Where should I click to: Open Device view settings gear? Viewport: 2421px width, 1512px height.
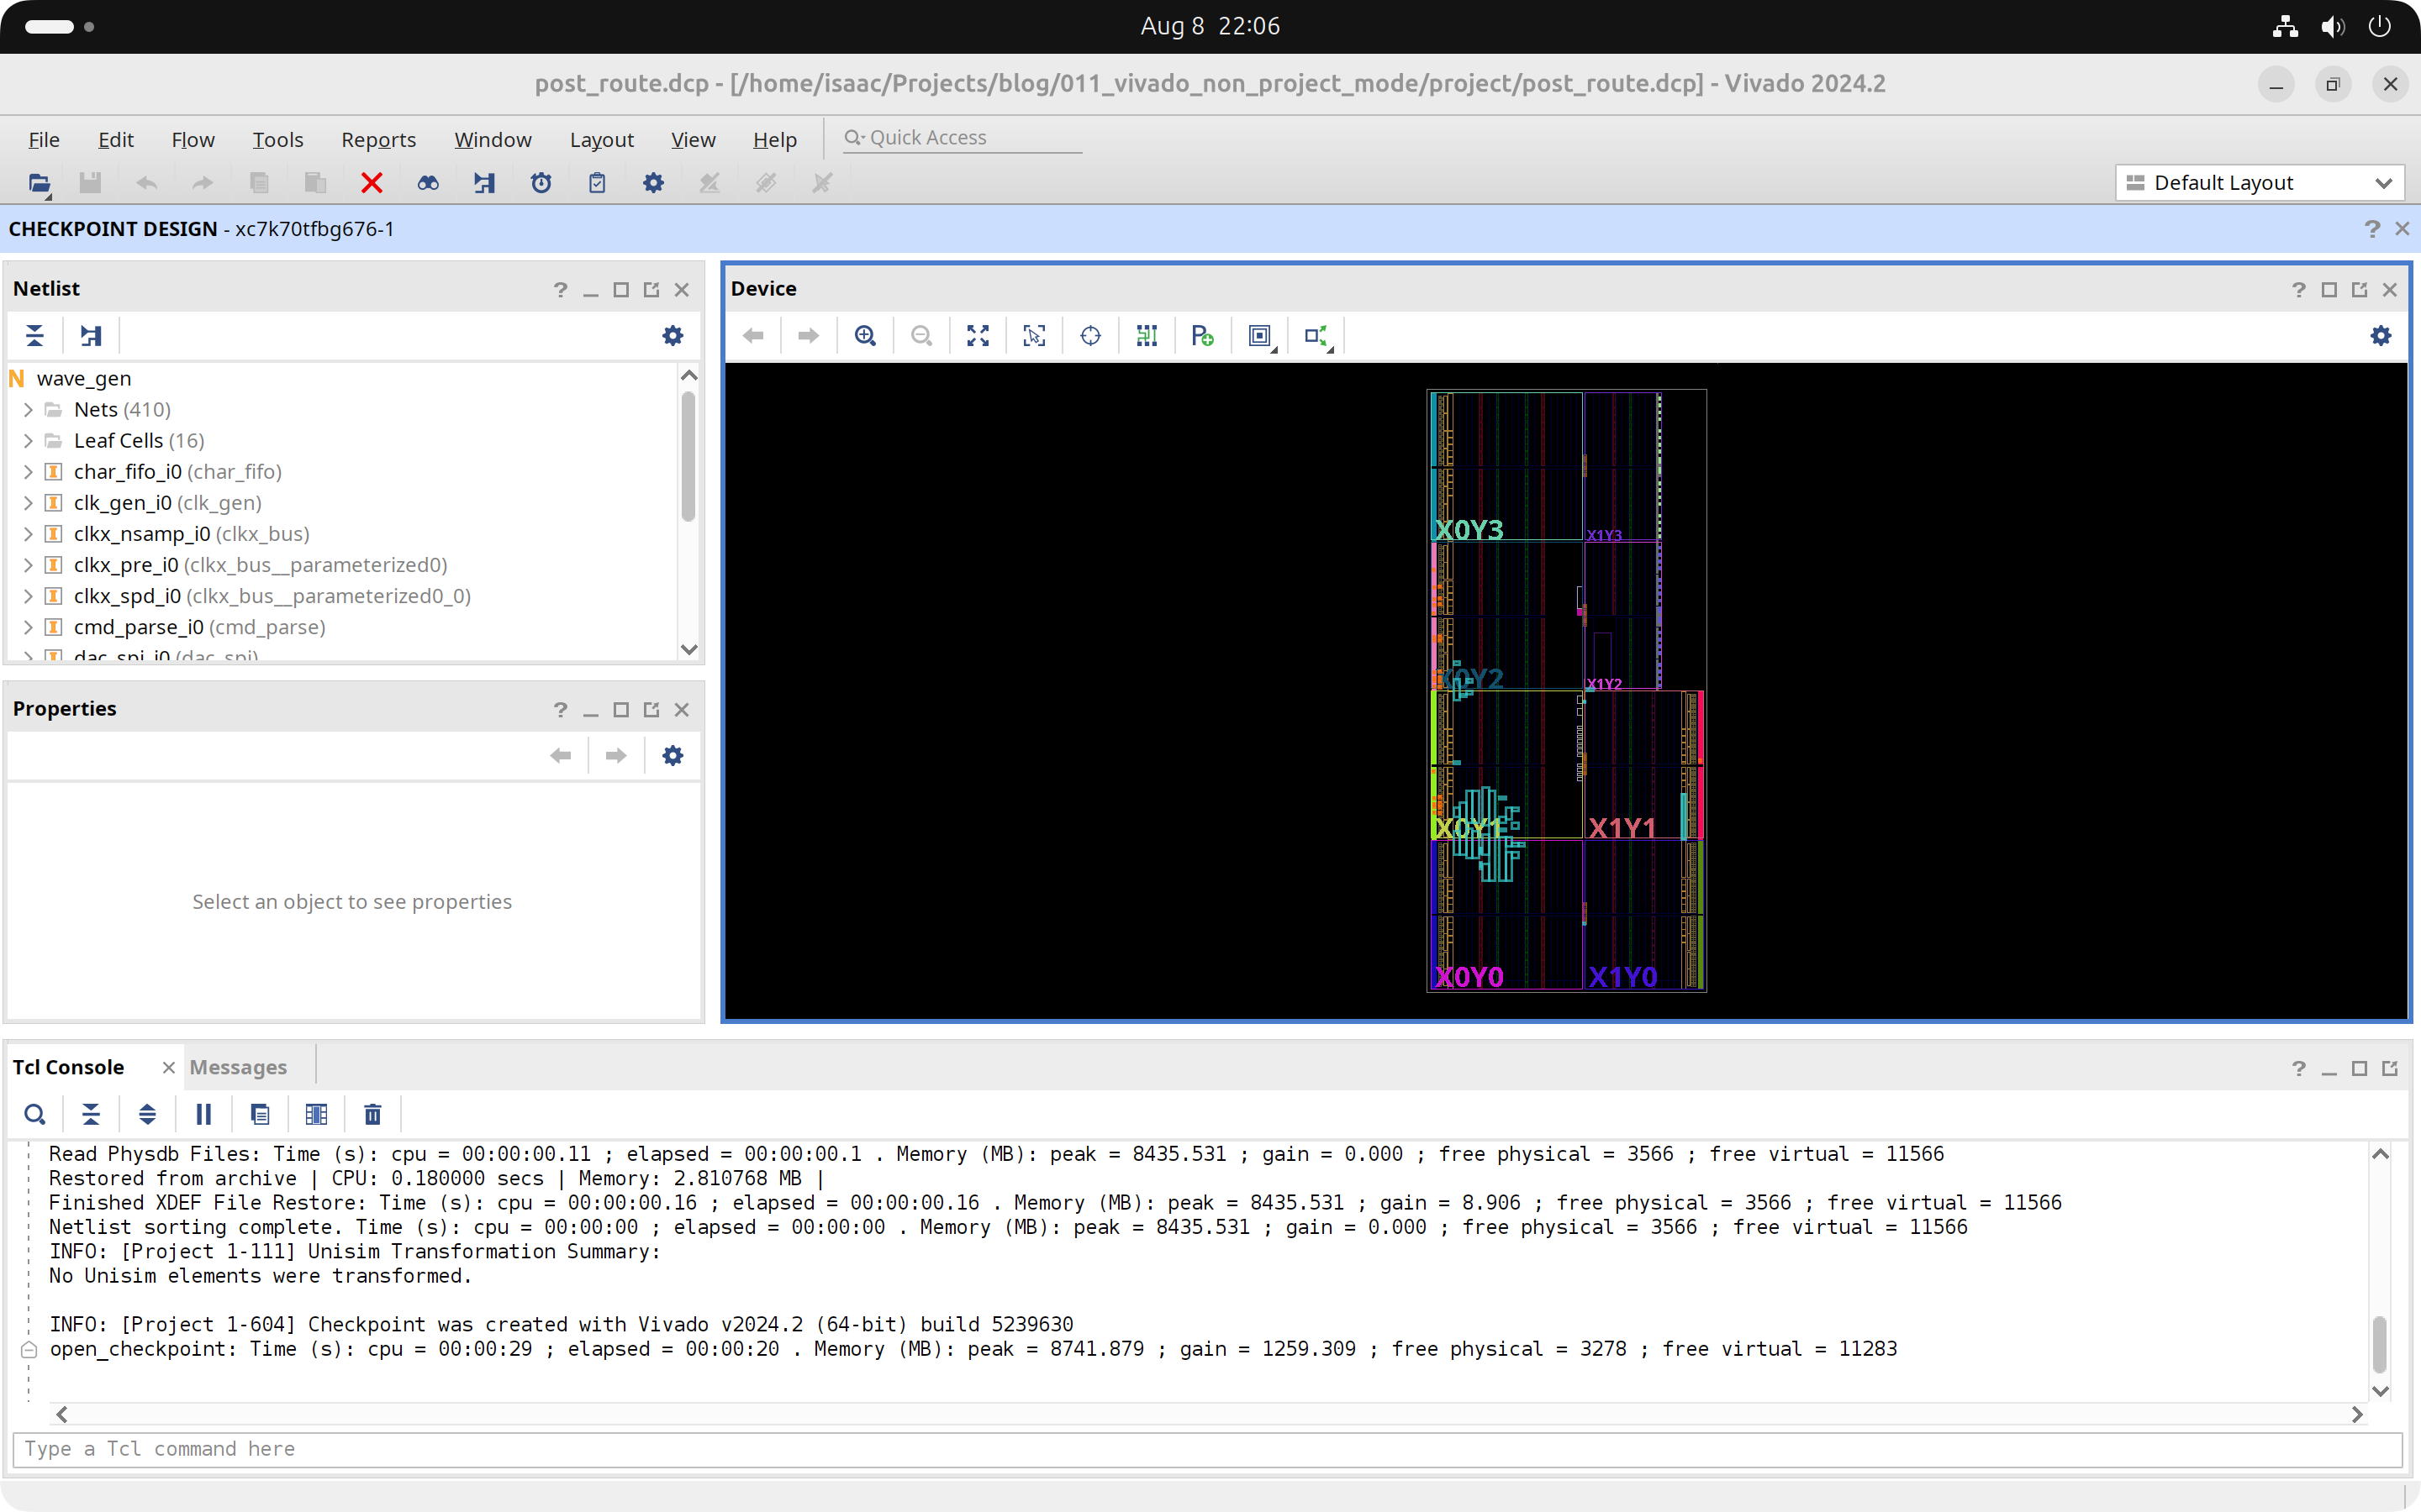point(2380,336)
